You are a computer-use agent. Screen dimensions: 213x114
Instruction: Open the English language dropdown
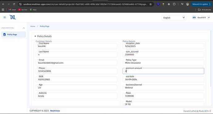(174, 18)
